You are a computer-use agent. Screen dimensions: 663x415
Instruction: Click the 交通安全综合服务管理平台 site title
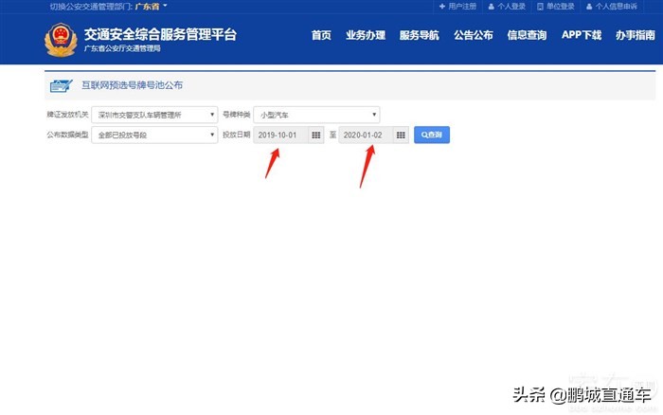160,34
